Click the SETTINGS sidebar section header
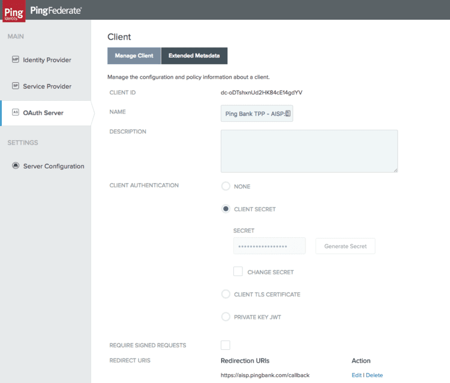Screen dimensions: 450x383 click(23, 143)
